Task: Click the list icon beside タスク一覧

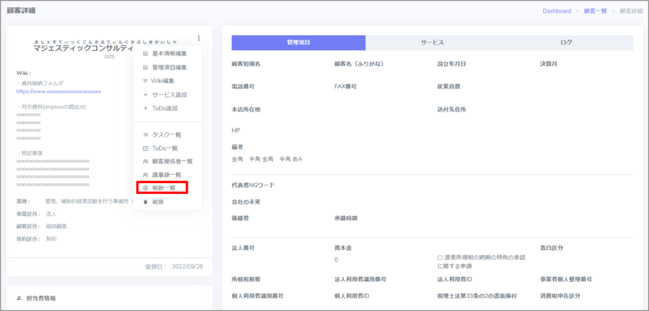Action: click(x=146, y=135)
